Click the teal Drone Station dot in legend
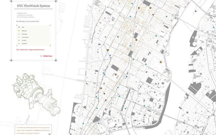Viewport: 216px width, 135px height. 19,37
